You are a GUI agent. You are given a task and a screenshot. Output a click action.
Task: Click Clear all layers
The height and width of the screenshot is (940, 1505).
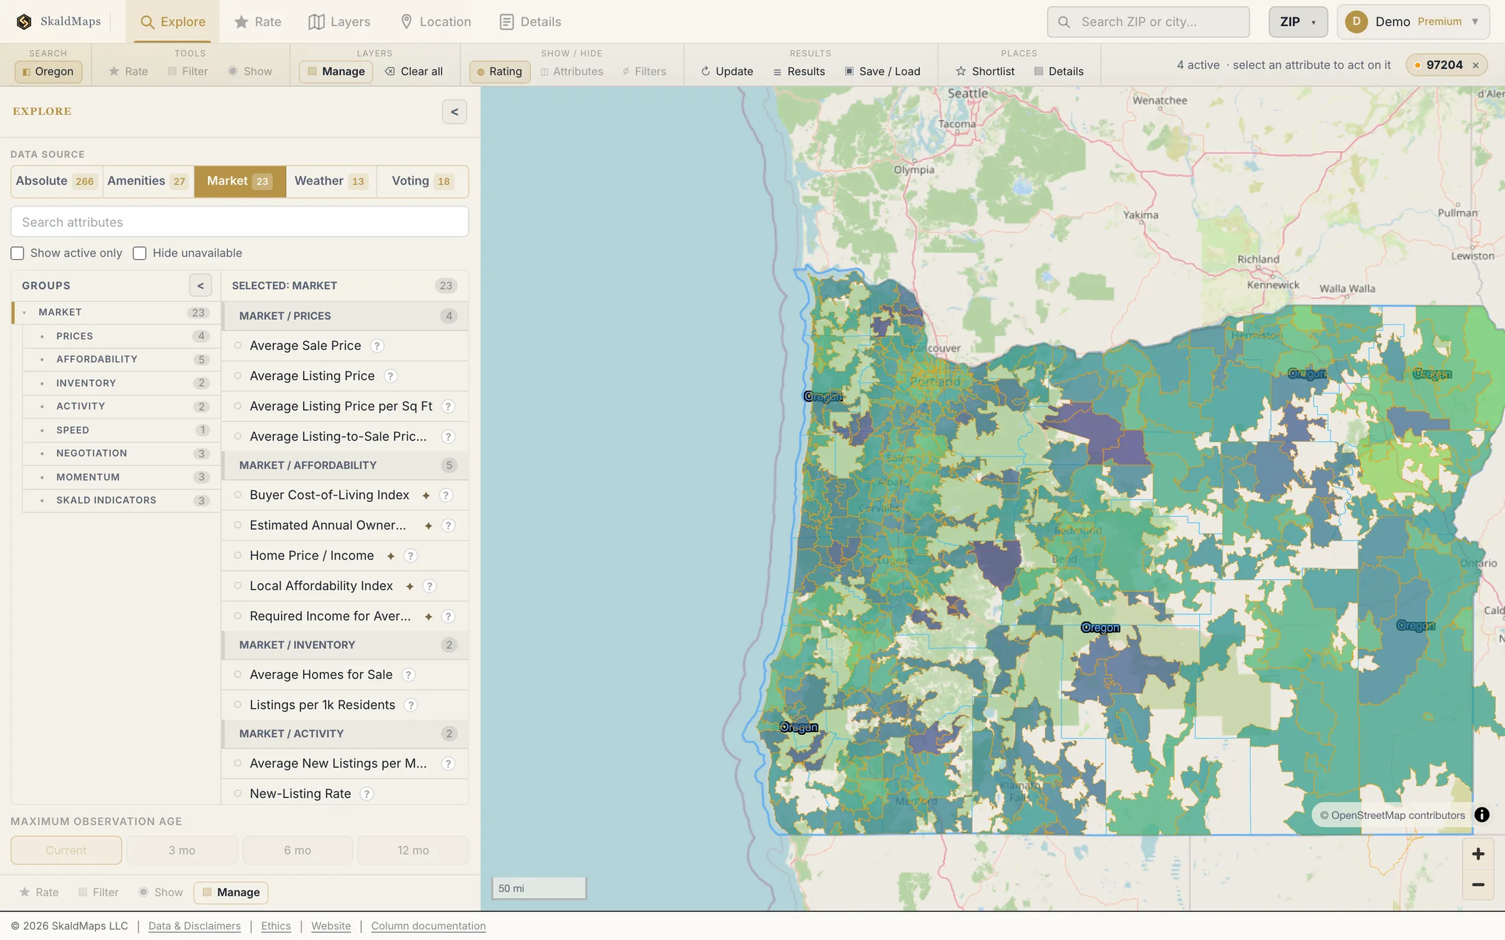pyautogui.click(x=414, y=71)
